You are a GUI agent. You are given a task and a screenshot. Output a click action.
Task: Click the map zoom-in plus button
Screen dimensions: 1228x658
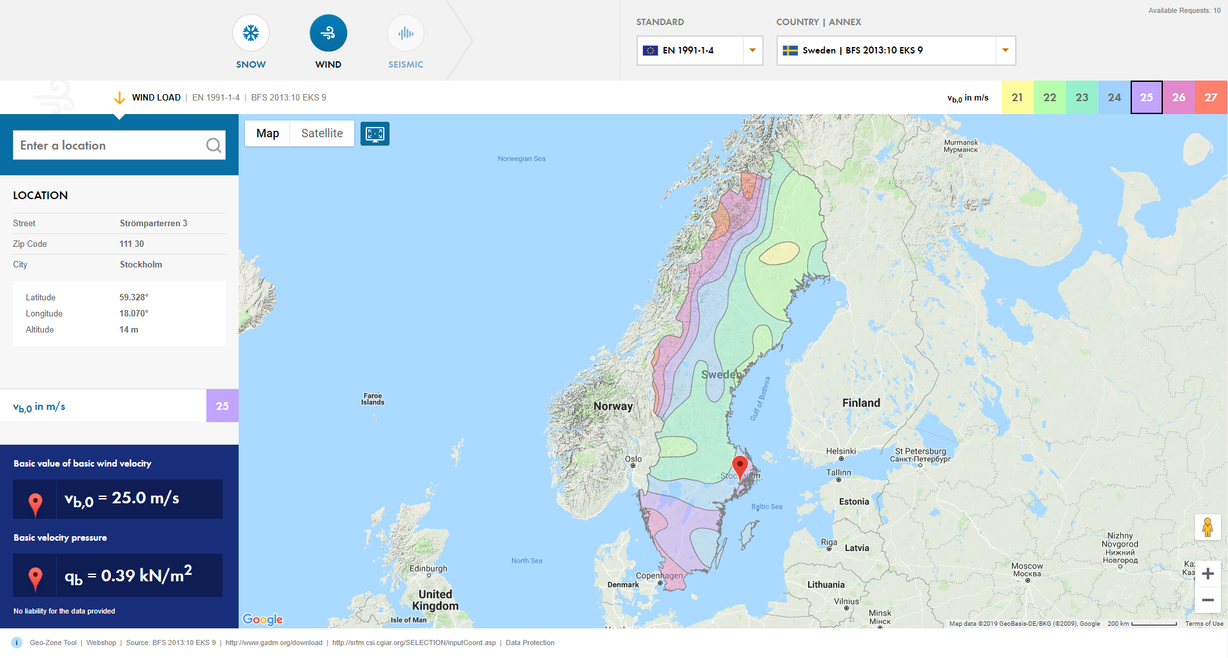pos(1207,572)
